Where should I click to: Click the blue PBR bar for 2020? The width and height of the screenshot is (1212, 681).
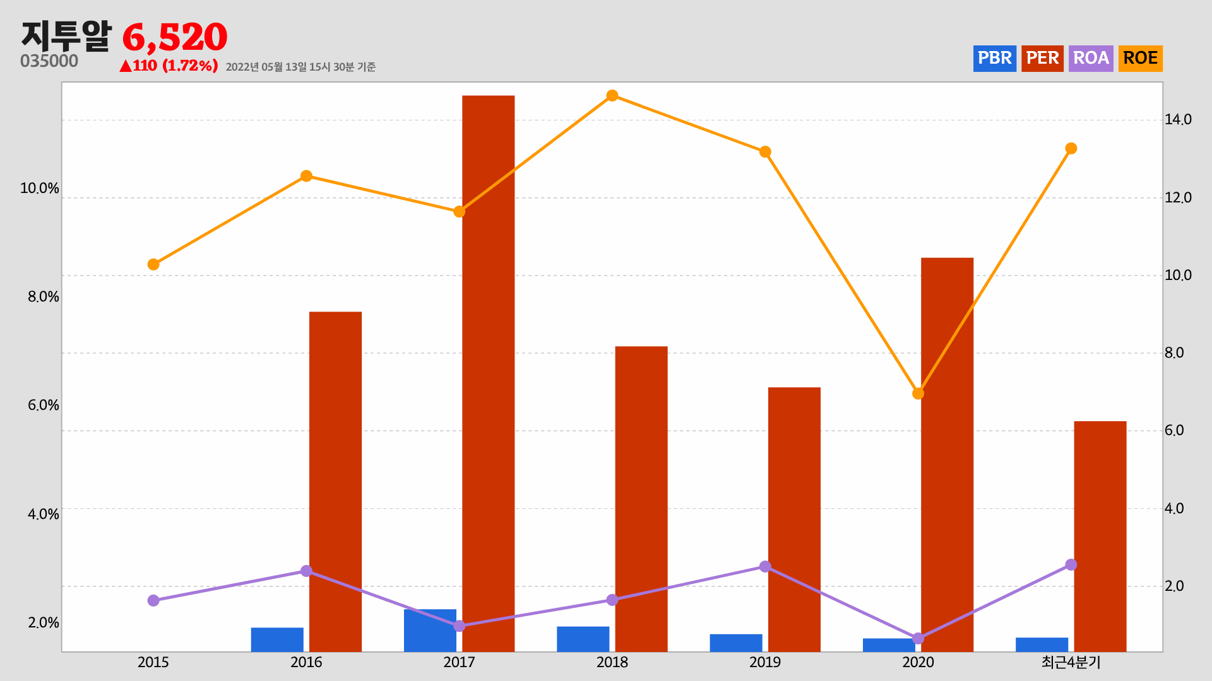tap(889, 645)
